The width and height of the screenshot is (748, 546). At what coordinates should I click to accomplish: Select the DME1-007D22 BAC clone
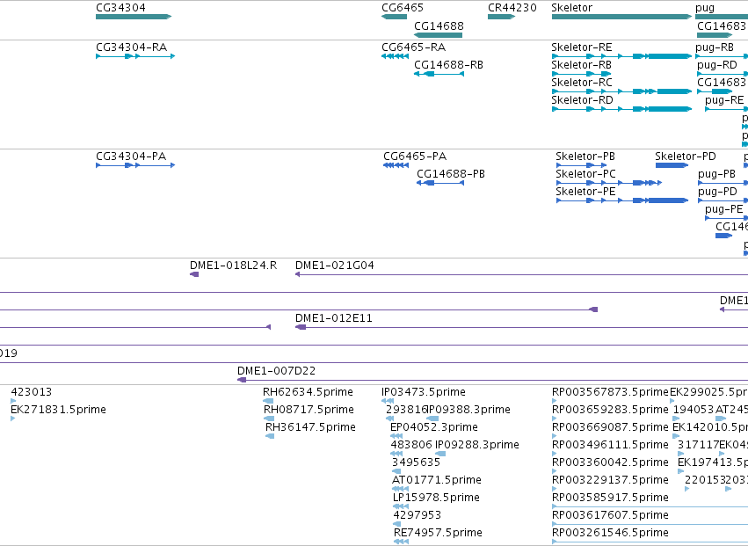pos(492,381)
